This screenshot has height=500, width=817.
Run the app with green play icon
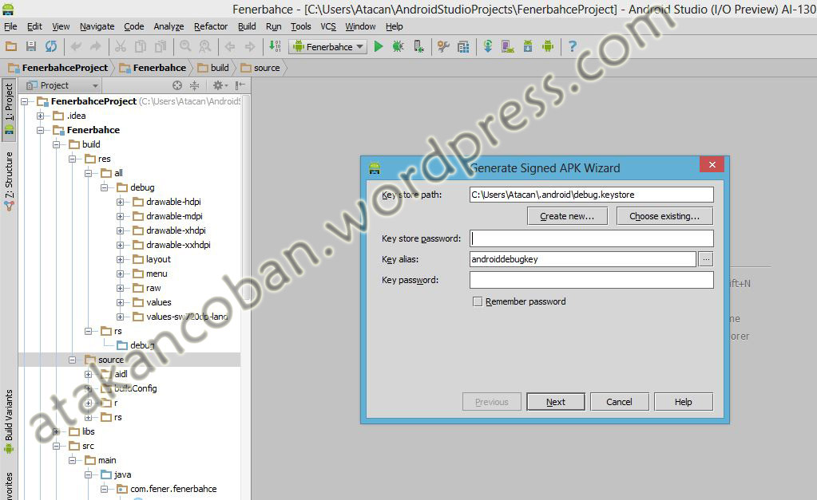point(379,47)
